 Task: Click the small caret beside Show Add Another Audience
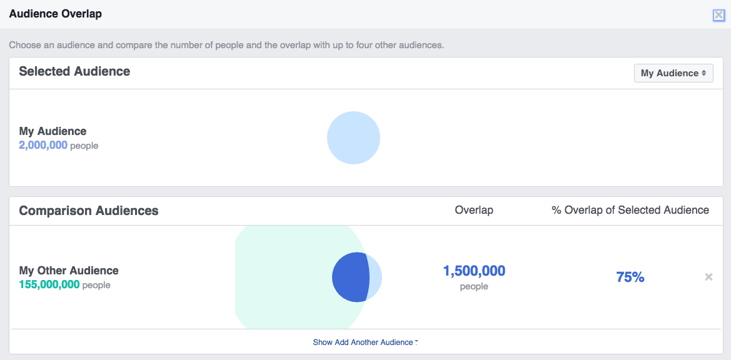[417, 341]
